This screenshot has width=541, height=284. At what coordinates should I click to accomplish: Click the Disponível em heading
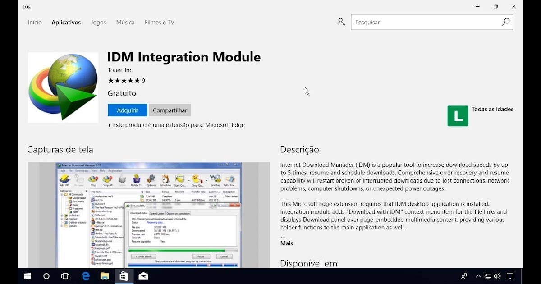point(308,263)
